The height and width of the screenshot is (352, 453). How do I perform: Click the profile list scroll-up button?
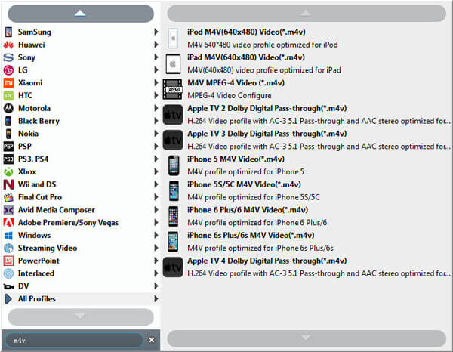click(x=307, y=14)
